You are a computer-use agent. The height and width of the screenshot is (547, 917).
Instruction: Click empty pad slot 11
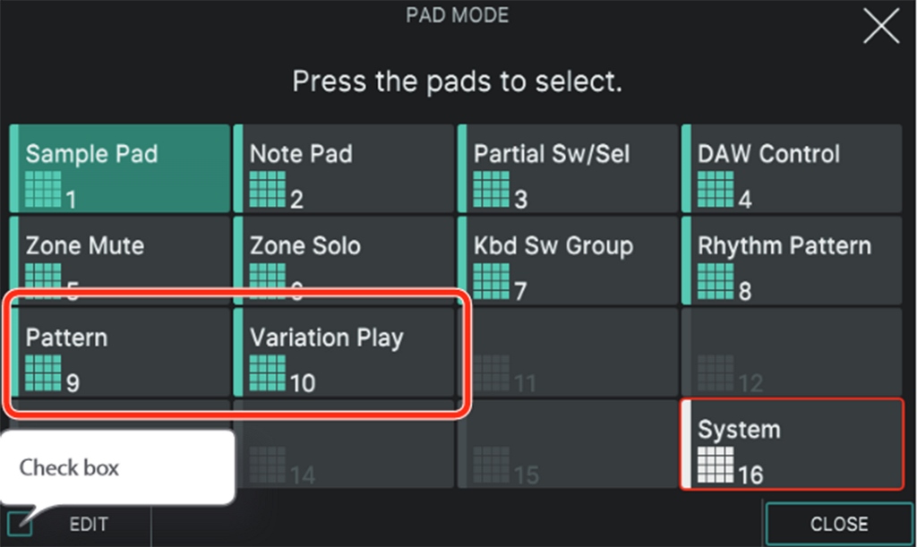568,353
